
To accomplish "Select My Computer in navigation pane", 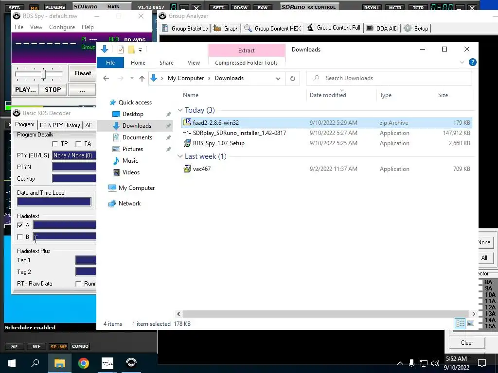I will (137, 188).
